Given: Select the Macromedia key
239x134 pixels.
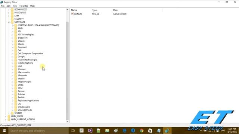Looking at the screenshot, I should tap(24, 72).
